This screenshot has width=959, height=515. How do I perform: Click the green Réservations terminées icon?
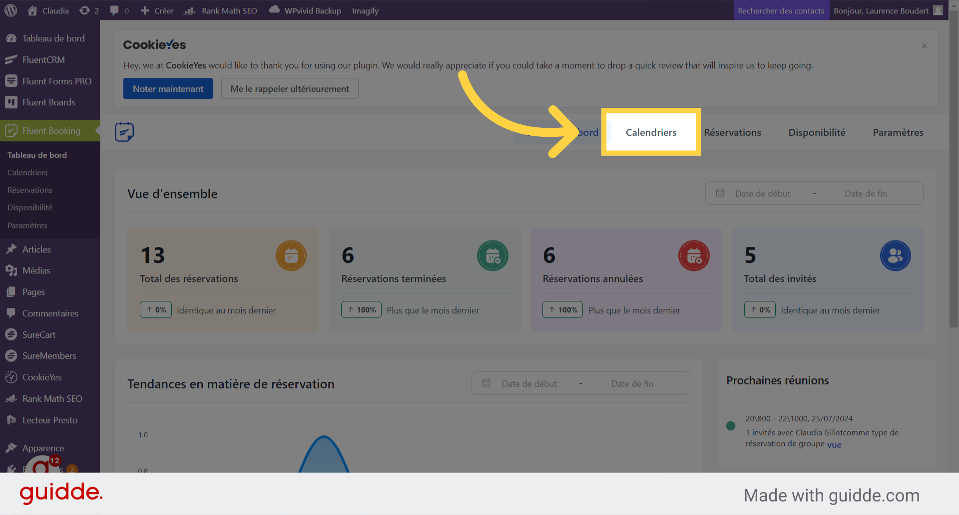click(492, 256)
